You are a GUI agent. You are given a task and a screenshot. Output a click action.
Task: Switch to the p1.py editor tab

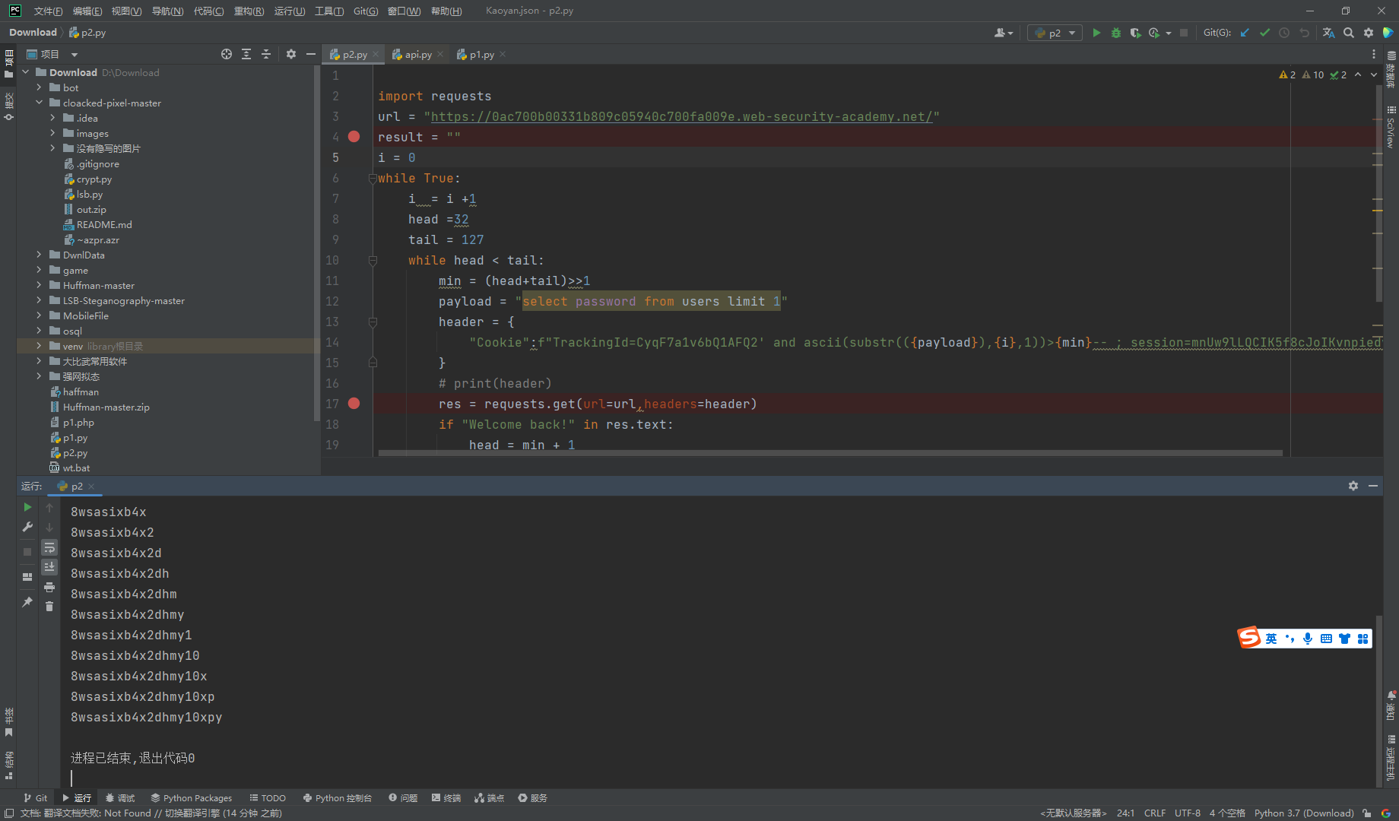point(481,55)
